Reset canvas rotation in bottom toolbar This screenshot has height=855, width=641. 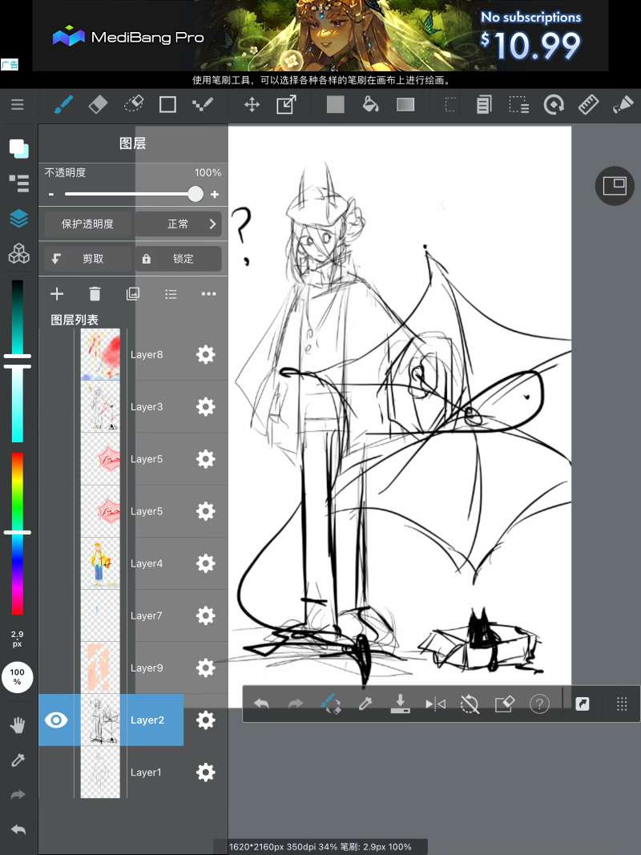(470, 704)
